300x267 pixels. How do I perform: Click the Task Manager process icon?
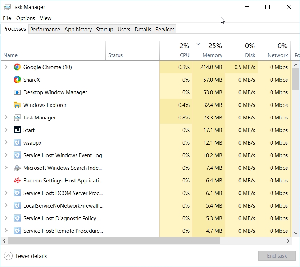click(x=17, y=117)
